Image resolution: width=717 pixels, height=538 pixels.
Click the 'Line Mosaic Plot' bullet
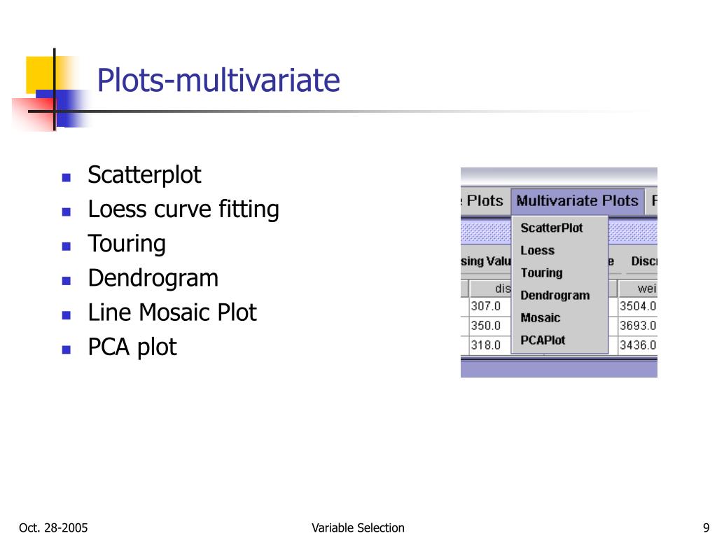(172, 312)
